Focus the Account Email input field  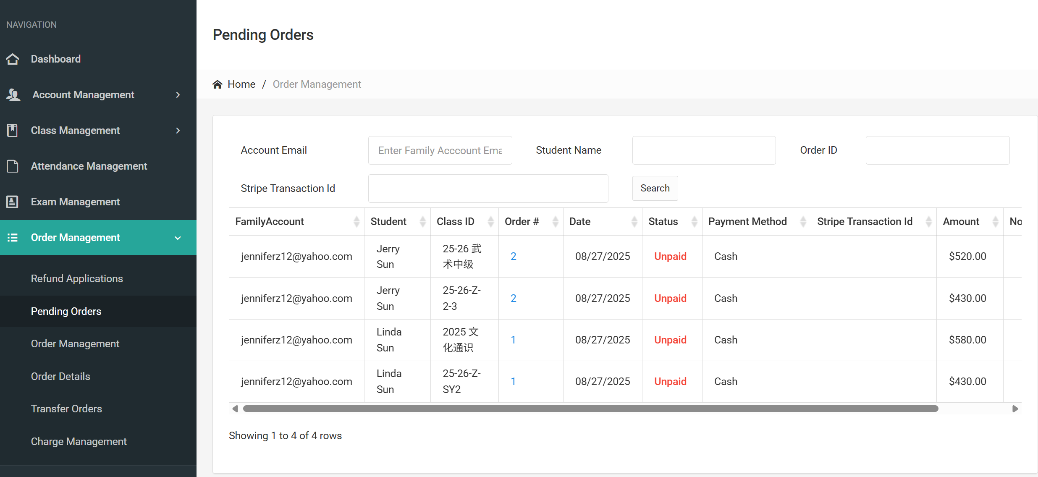440,150
